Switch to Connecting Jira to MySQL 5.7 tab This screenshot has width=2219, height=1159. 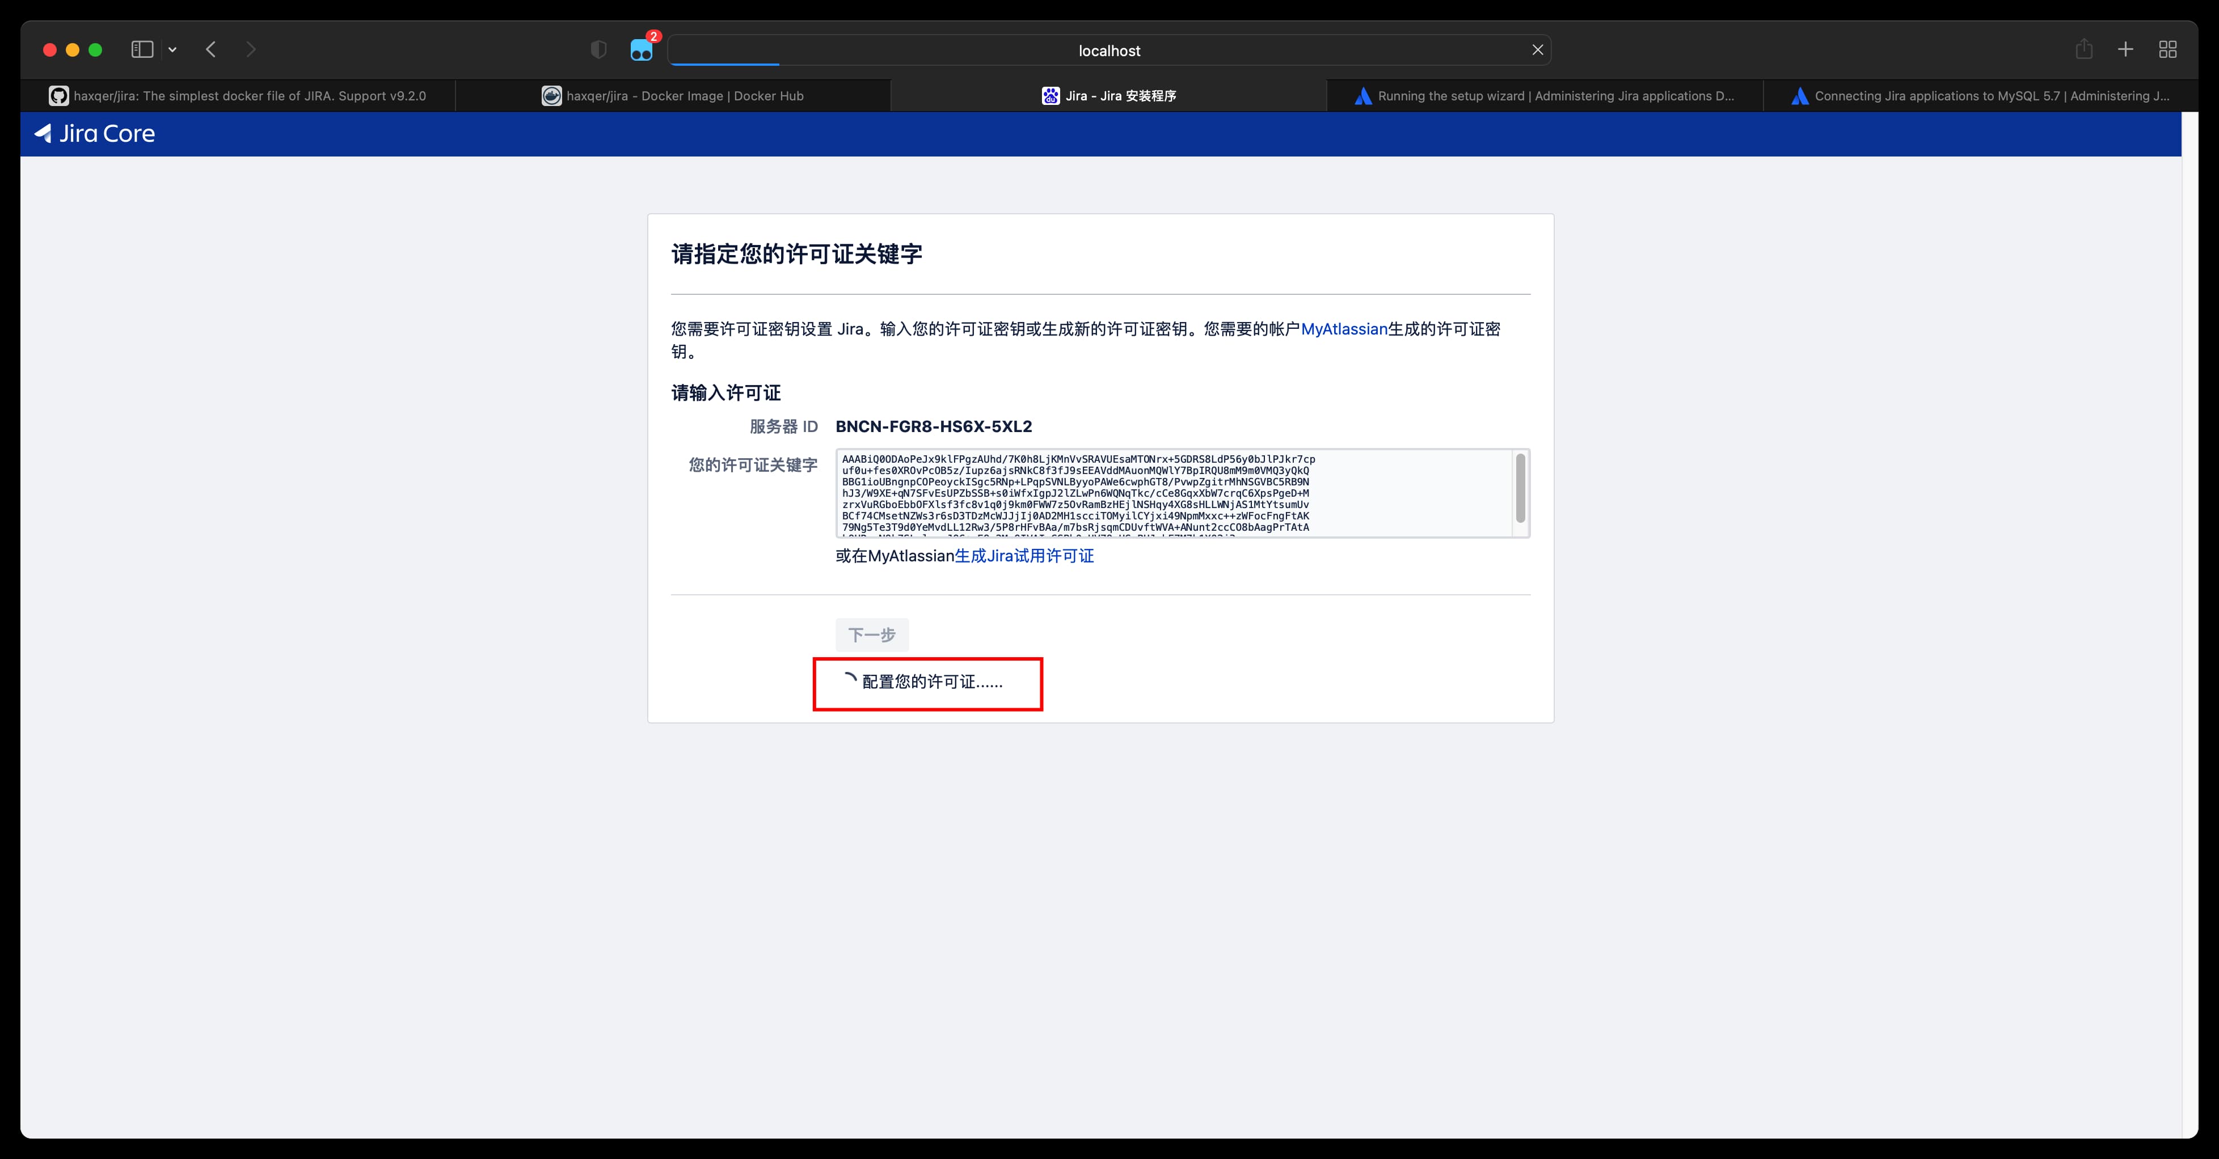point(1980,96)
